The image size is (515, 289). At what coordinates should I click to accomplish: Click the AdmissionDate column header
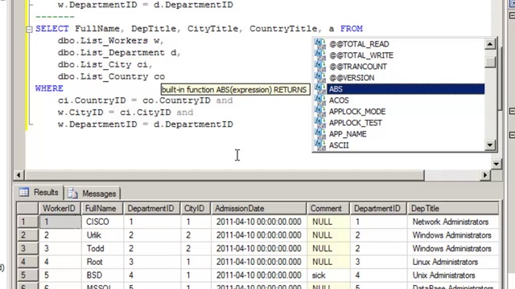[x=259, y=209]
